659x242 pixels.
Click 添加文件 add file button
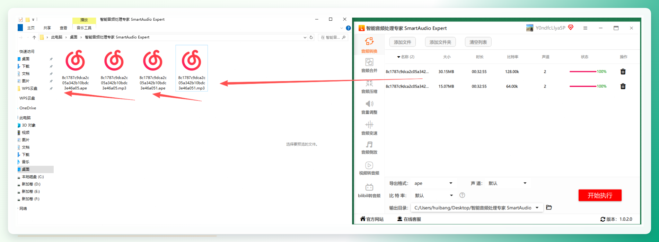(x=403, y=42)
